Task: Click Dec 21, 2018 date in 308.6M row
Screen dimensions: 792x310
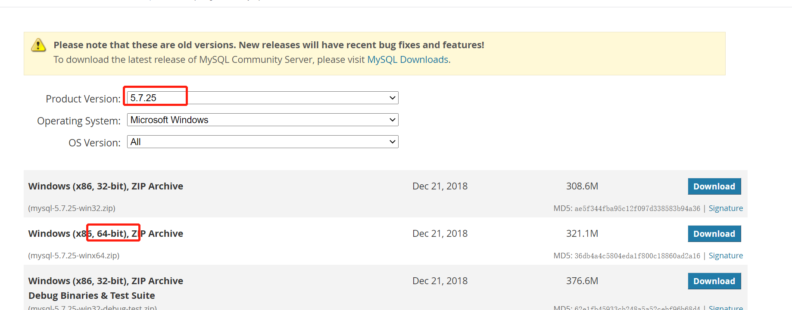Action: click(x=440, y=186)
